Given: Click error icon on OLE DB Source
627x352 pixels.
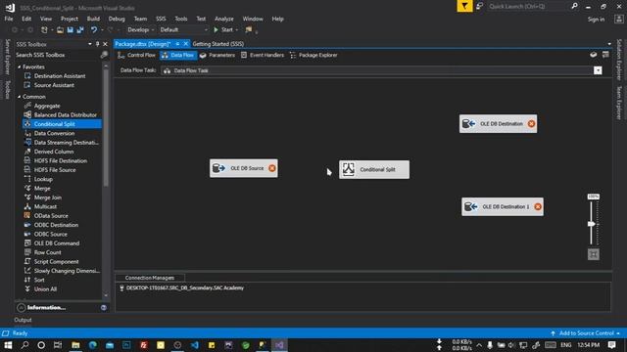Looking at the screenshot, I should tap(272, 168).
